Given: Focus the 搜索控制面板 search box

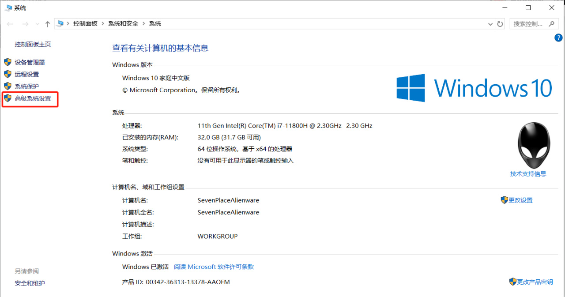Looking at the screenshot, I should click(534, 24).
